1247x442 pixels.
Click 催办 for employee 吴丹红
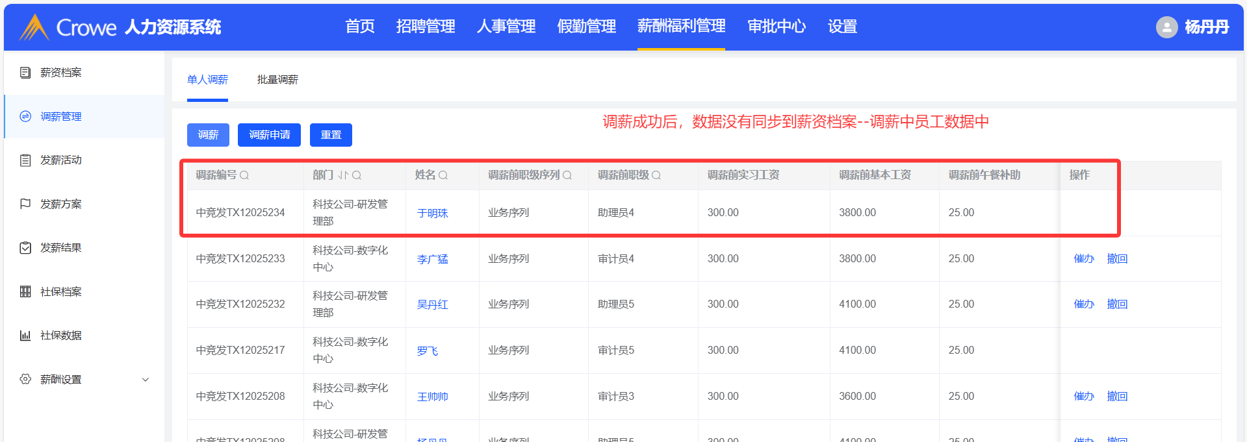pyautogui.click(x=1084, y=304)
